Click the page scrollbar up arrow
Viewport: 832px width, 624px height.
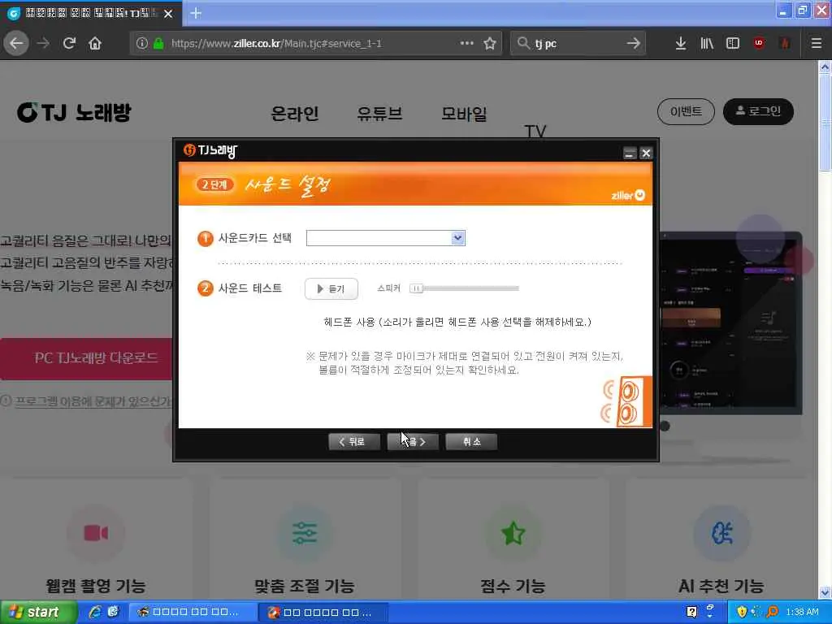point(825,67)
